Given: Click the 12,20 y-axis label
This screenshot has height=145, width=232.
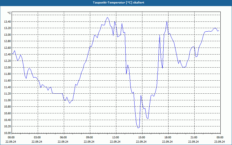Looking at the screenshot, I should (x=8, y=61).
